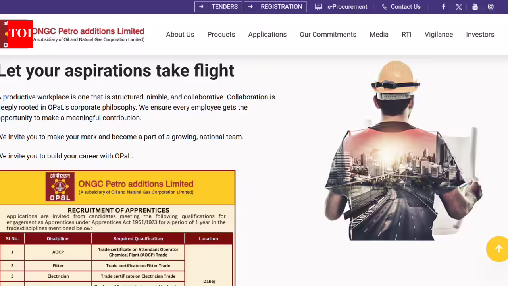The height and width of the screenshot is (286, 508).
Task: Click the 'Location' column header
Action: pos(209,238)
